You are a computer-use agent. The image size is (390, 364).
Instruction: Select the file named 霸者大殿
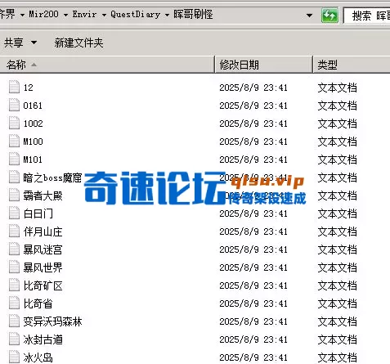[43, 195]
